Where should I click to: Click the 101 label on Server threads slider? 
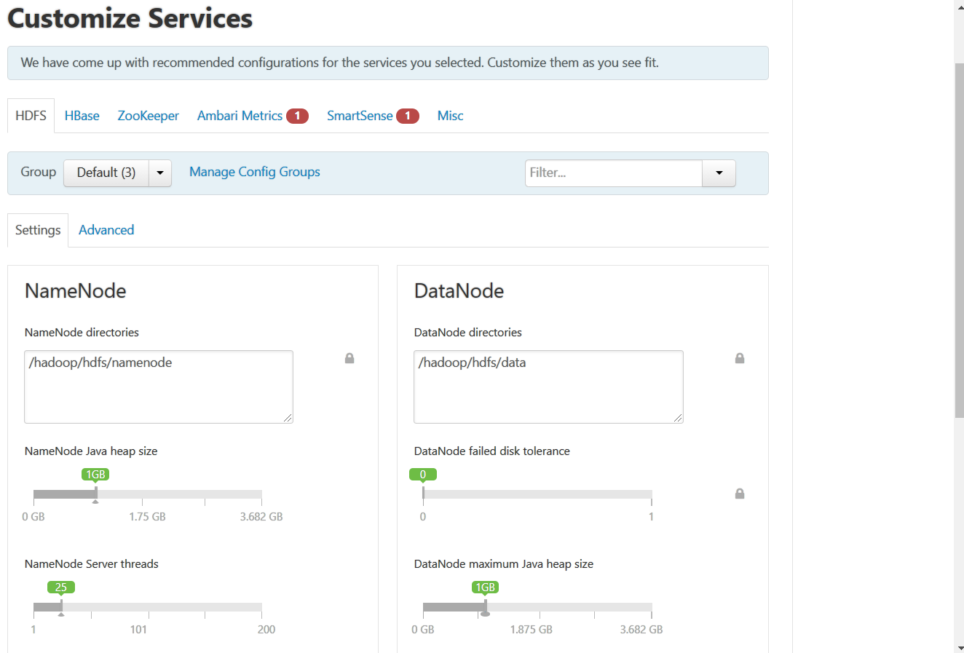pos(138,630)
